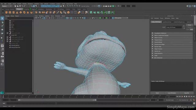Activate the Select tool in the toolbox
The height and width of the screenshot is (110, 196).
click(x=2, y=18)
